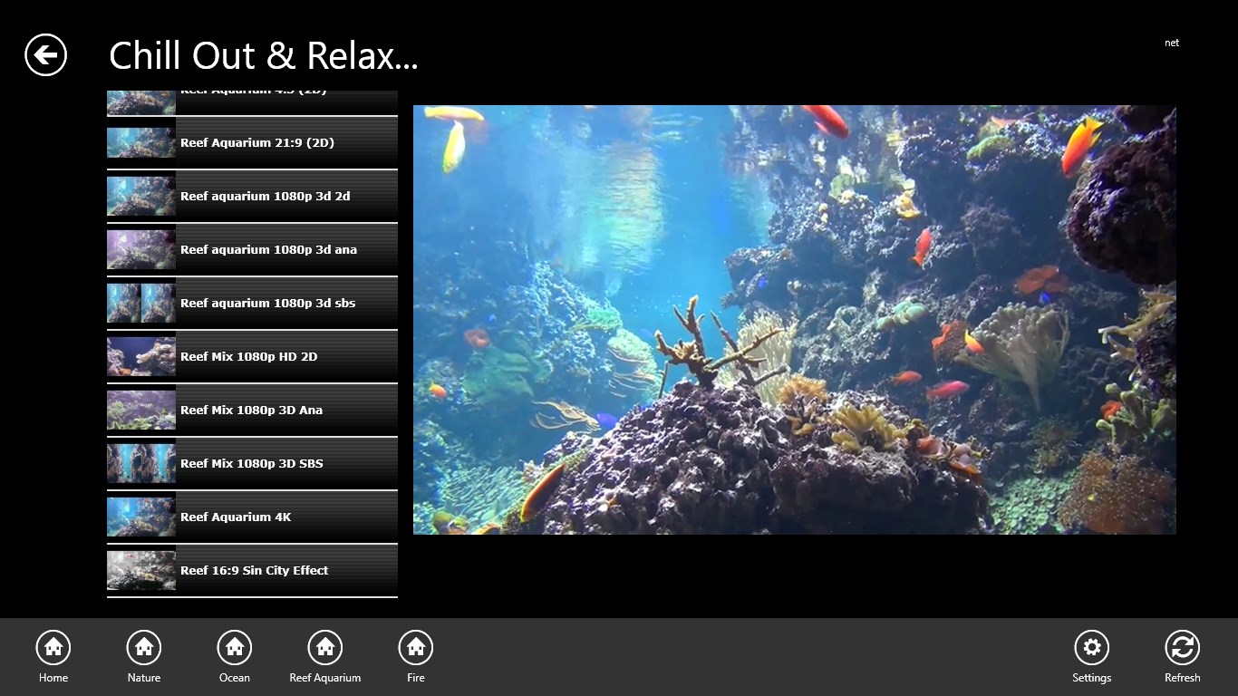Viewport: 1238px width, 696px height.
Task: Select the Nature category icon
Action: click(x=144, y=648)
